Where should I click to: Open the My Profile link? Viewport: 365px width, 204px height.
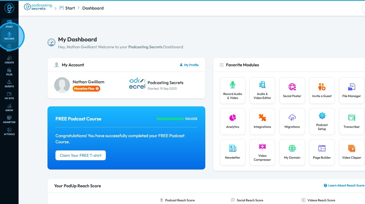pyautogui.click(x=189, y=65)
